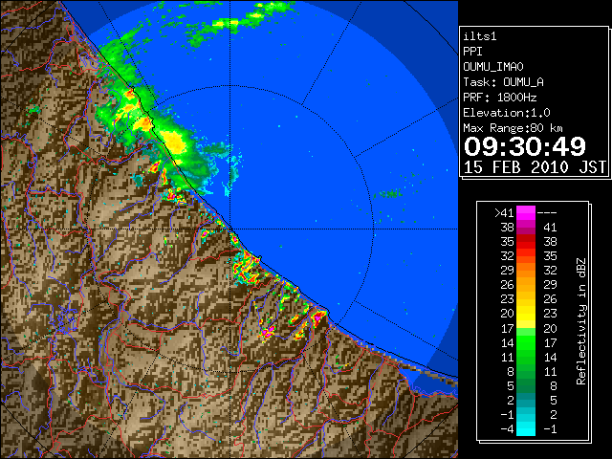This screenshot has width=612, height=459.
Task: Click the small green echo patch over open sea
Action: (x=389, y=193)
